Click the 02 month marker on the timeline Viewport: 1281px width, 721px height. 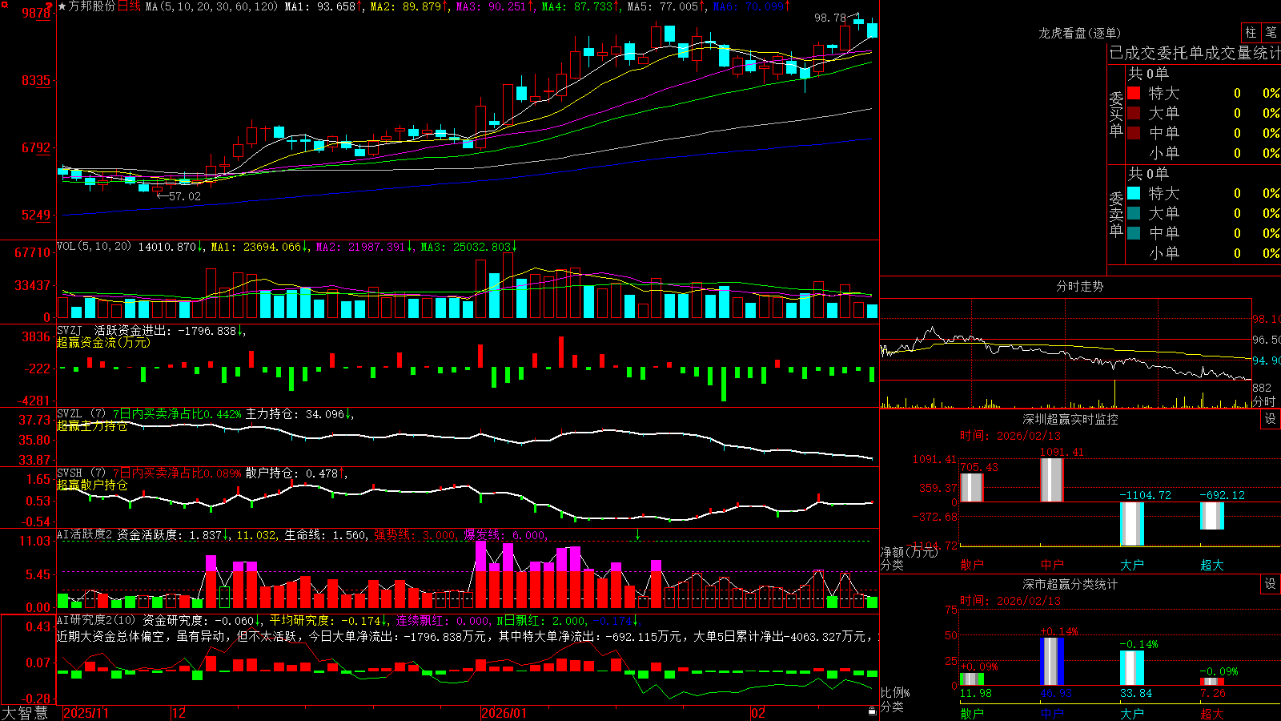(x=757, y=713)
